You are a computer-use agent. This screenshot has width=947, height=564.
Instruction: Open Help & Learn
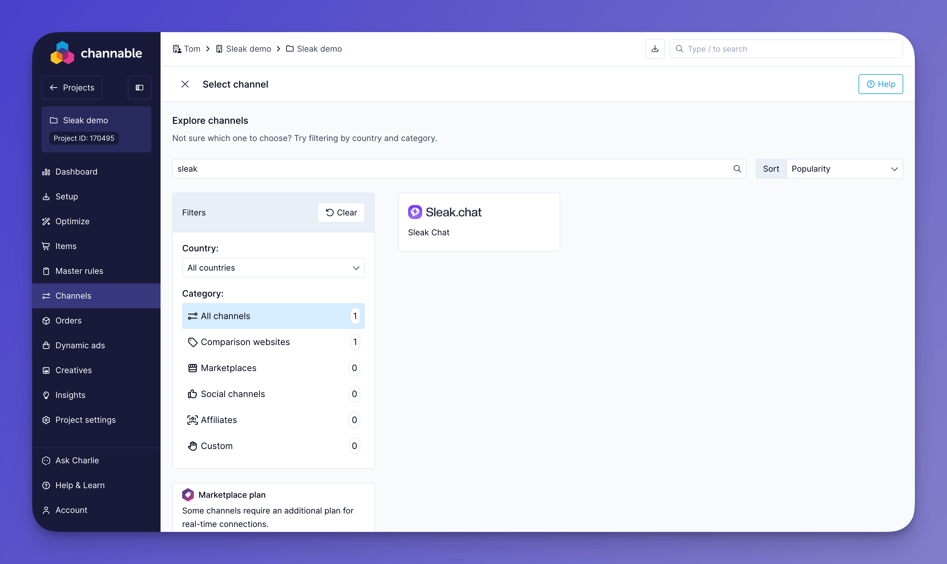point(96,485)
